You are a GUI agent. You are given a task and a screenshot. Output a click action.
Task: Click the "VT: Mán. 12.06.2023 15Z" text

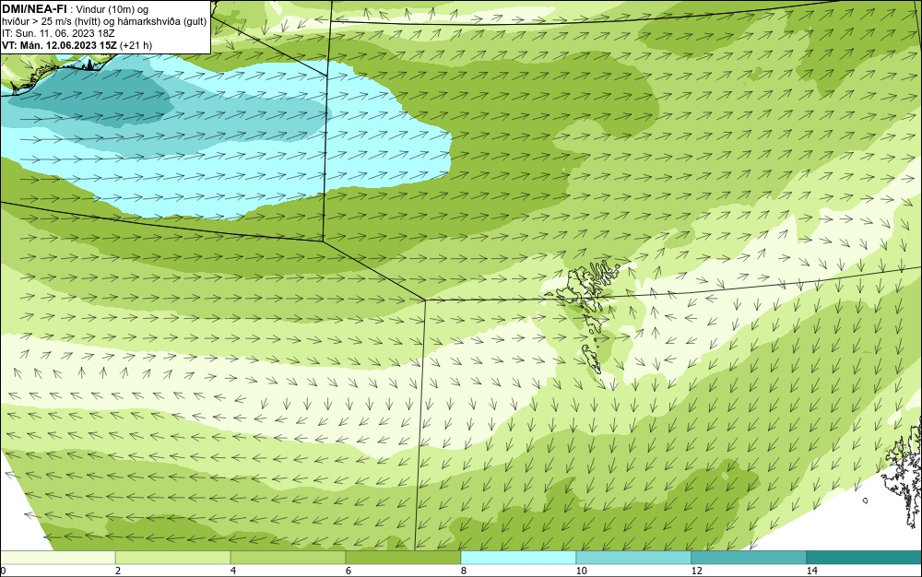click(59, 45)
